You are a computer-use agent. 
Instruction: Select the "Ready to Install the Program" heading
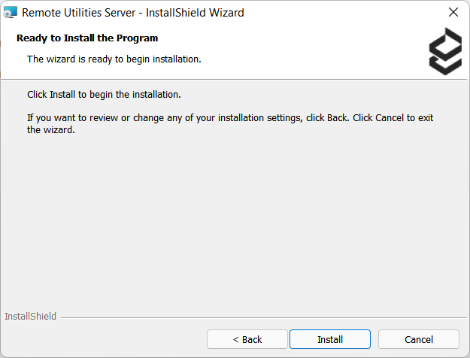coord(87,38)
